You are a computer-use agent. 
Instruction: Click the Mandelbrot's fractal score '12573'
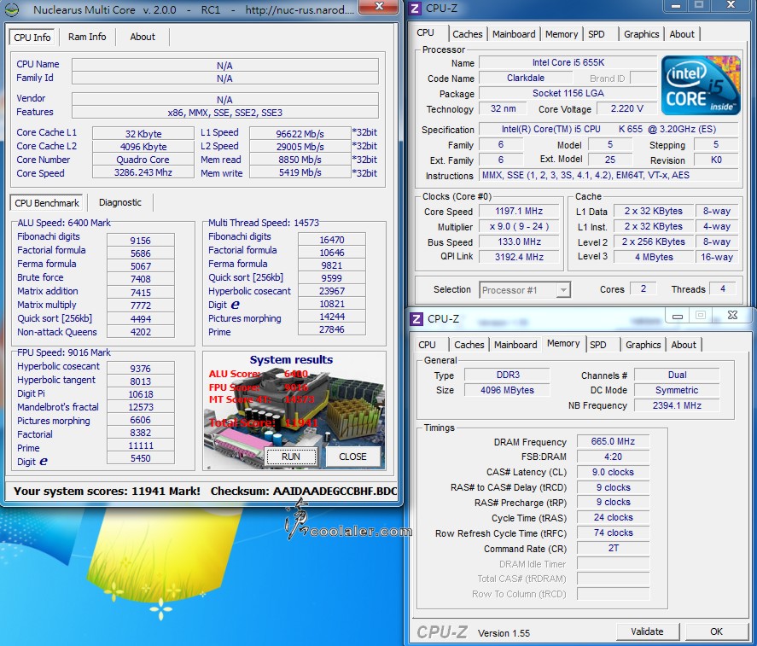point(141,407)
